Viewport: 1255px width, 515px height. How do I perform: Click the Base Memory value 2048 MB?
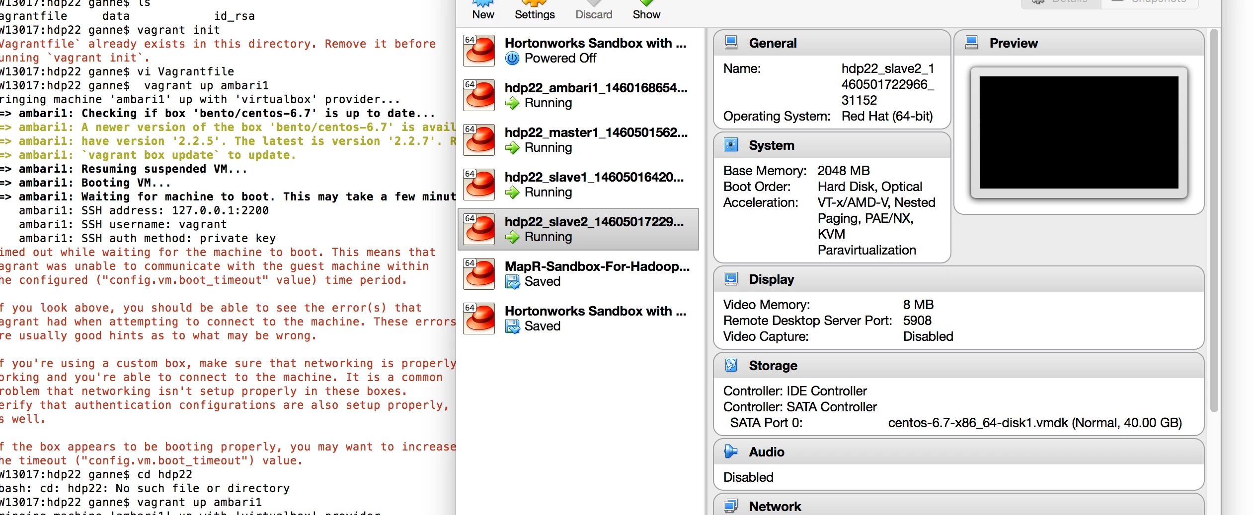pyautogui.click(x=843, y=171)
